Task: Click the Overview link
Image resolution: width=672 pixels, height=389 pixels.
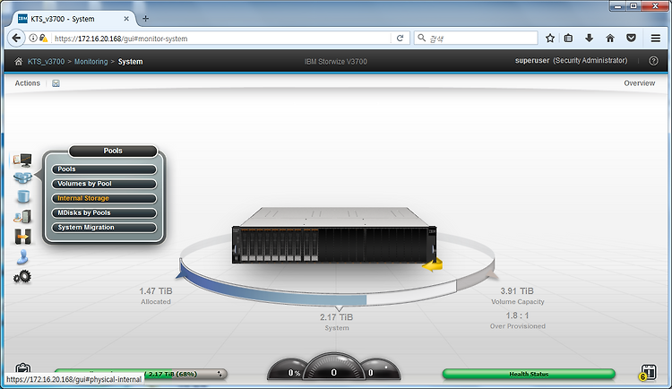Action: (639, 83)
